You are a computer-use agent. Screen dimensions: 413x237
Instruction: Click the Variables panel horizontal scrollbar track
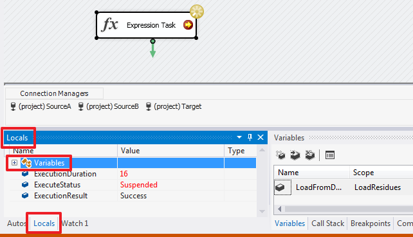click(x=349, y=209)
